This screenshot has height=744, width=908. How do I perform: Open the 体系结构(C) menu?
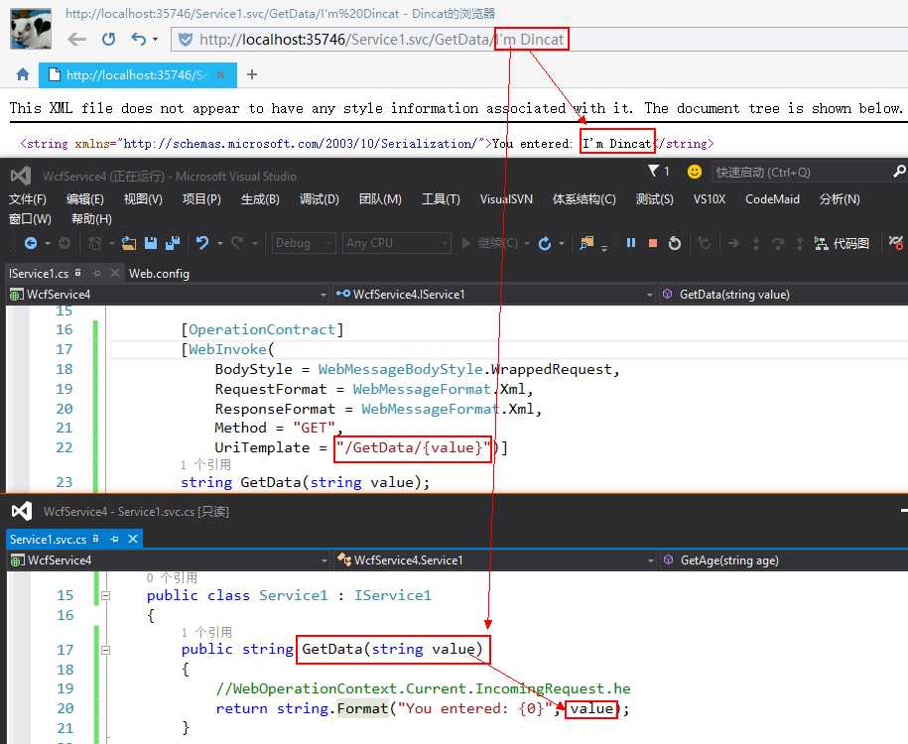[x=584, y=199]
